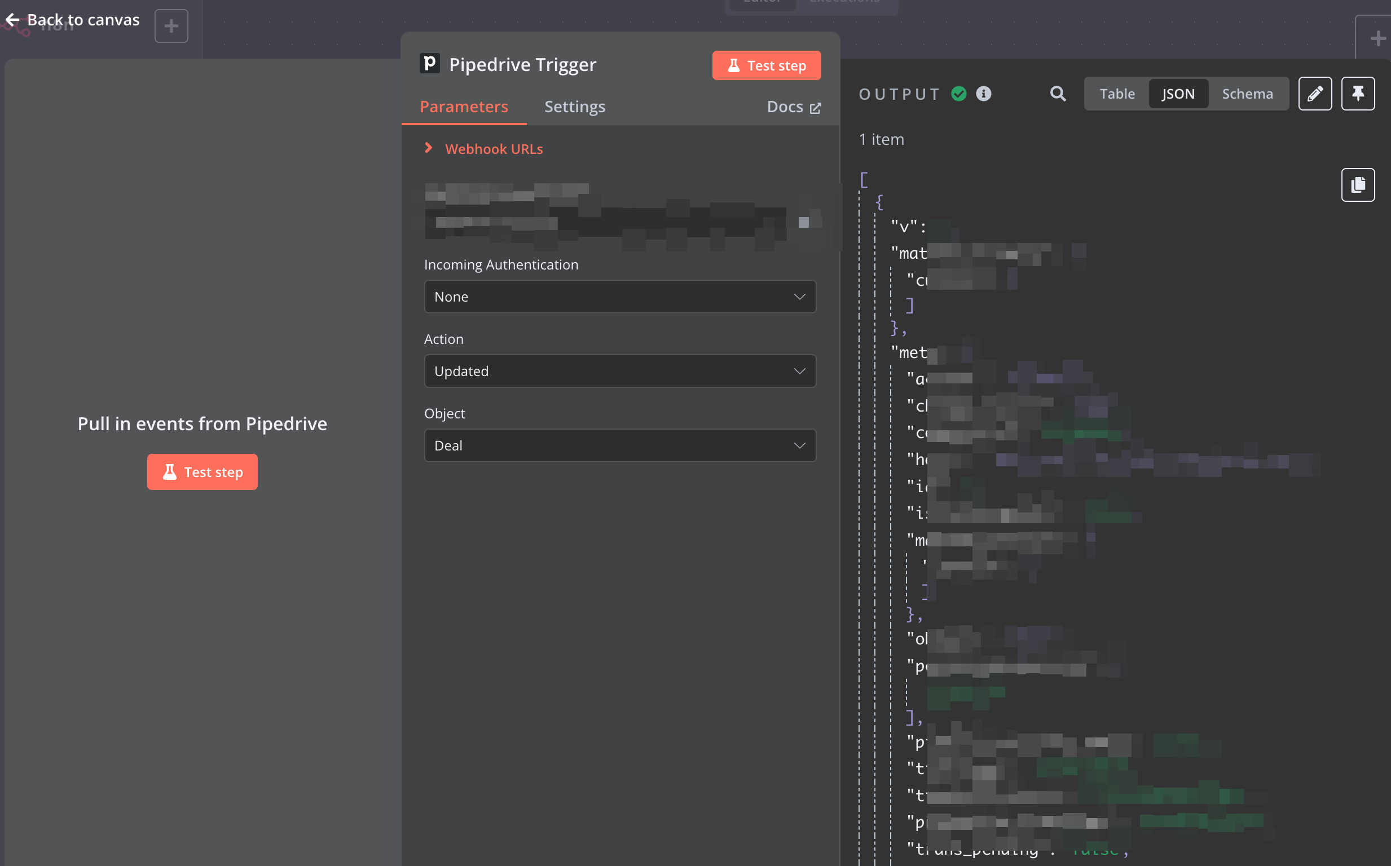This screenshot has height=866, width=1391.
Task: Click Test step under Pull in events
Action: (203, 472)
